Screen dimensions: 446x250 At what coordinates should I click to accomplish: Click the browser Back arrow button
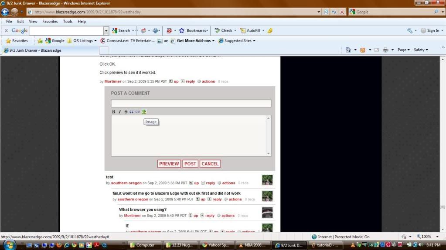coord(5,12)
